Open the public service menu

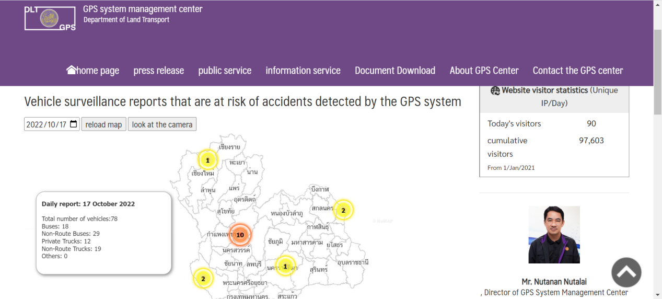click(x=225, y=71)
